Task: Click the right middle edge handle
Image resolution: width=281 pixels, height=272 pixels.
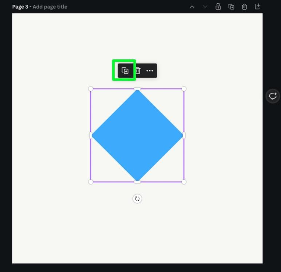Action: 184,135
